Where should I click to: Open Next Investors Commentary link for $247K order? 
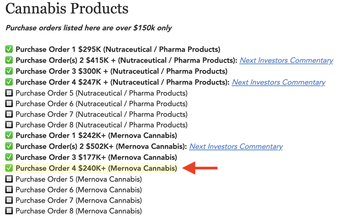coord(279,82)
